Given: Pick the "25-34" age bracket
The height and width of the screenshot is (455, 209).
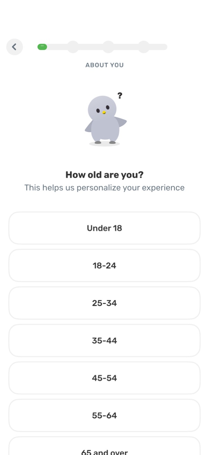Looking at the screenshot, I should [x=104, y=303].
